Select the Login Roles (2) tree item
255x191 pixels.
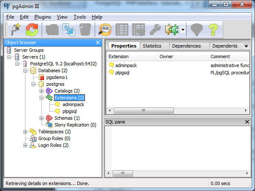coord(54,145)
